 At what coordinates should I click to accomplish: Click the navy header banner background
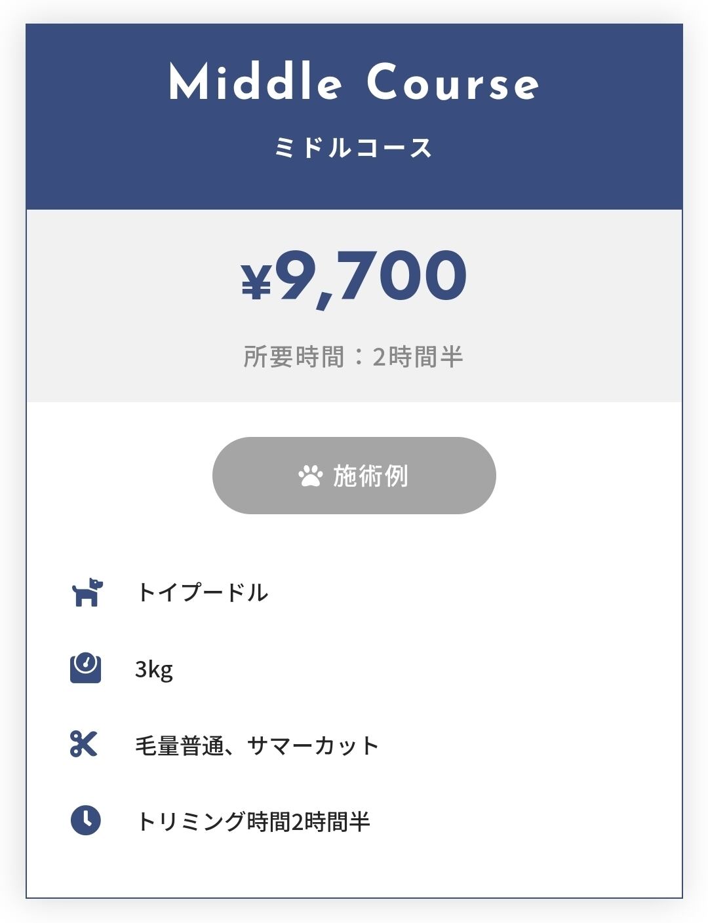pyautogui.click(x=354, y=117)
